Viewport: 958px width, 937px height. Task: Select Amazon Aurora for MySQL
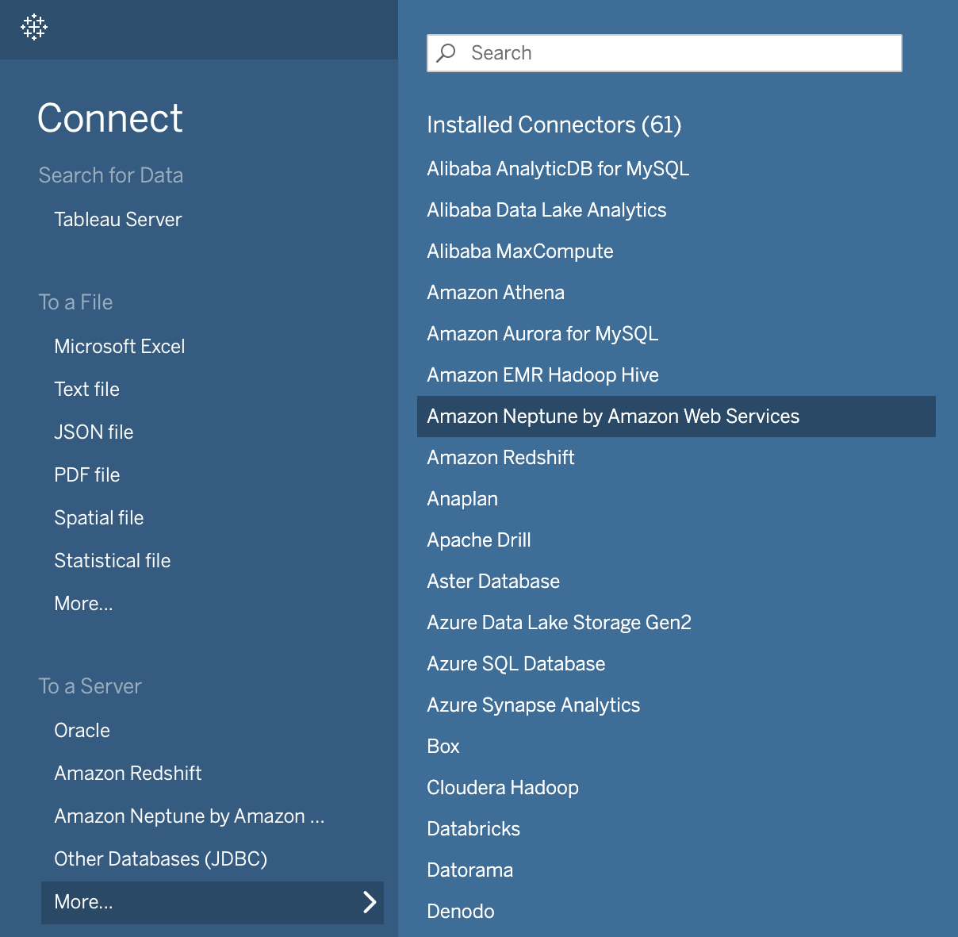click(x=543, y=334)
